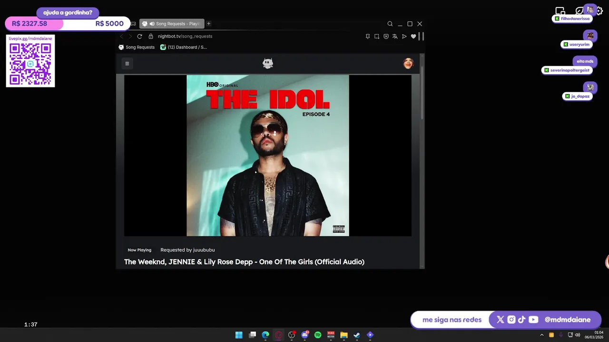Select the Song Requests - Playing tab
Viewport: 609px width, 342px height.
[x=172, y=24]
